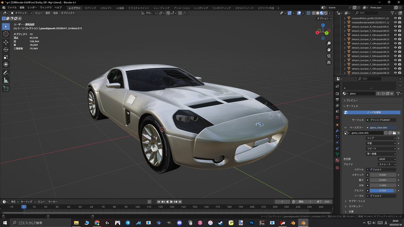This screenshot has width=404, height=227.
Task: Open the 追加 menu in viewport header
Action: point(56,13)
